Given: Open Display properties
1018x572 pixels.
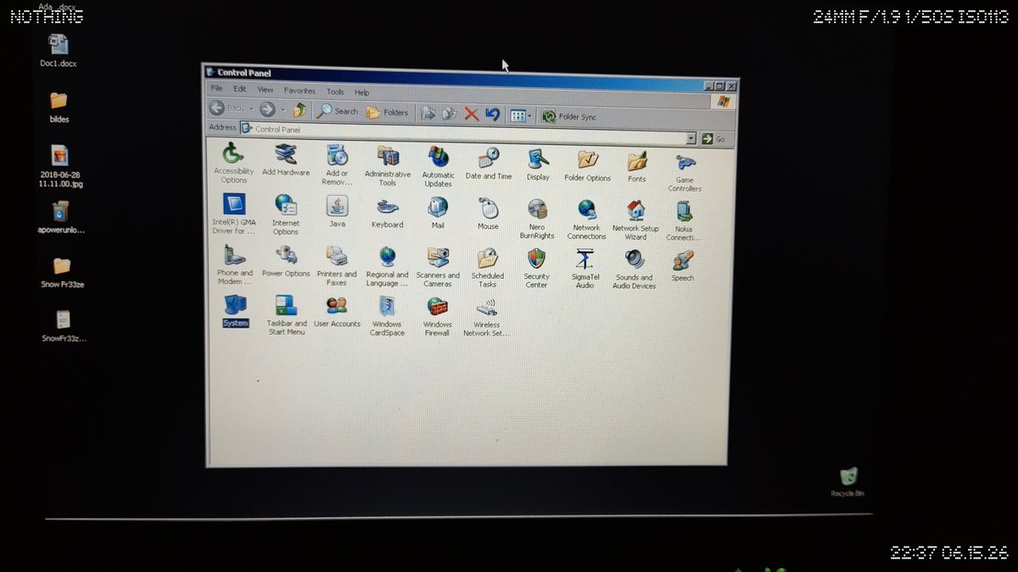Looking at the screenshot, I should 538,164.
